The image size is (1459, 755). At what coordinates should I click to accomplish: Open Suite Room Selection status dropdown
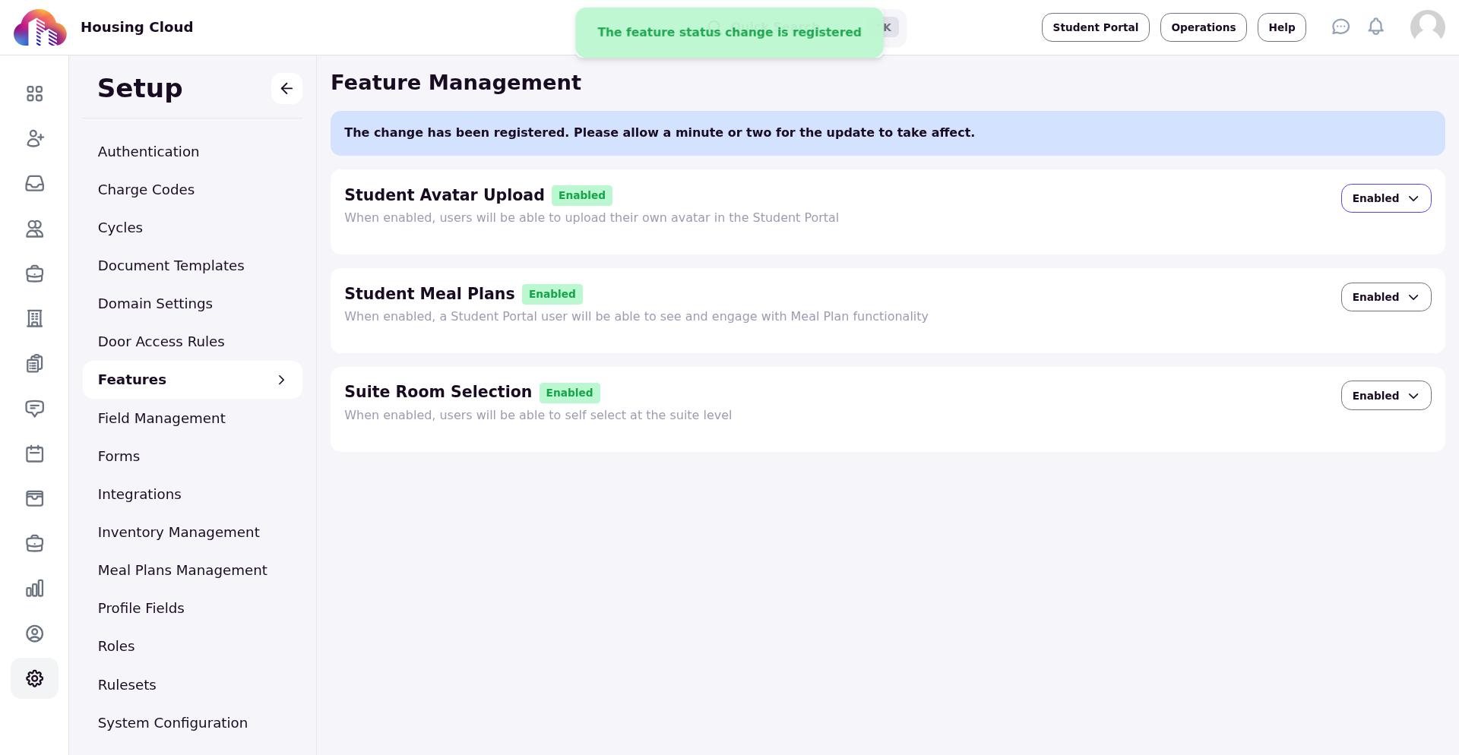[x=1385, y=396]
